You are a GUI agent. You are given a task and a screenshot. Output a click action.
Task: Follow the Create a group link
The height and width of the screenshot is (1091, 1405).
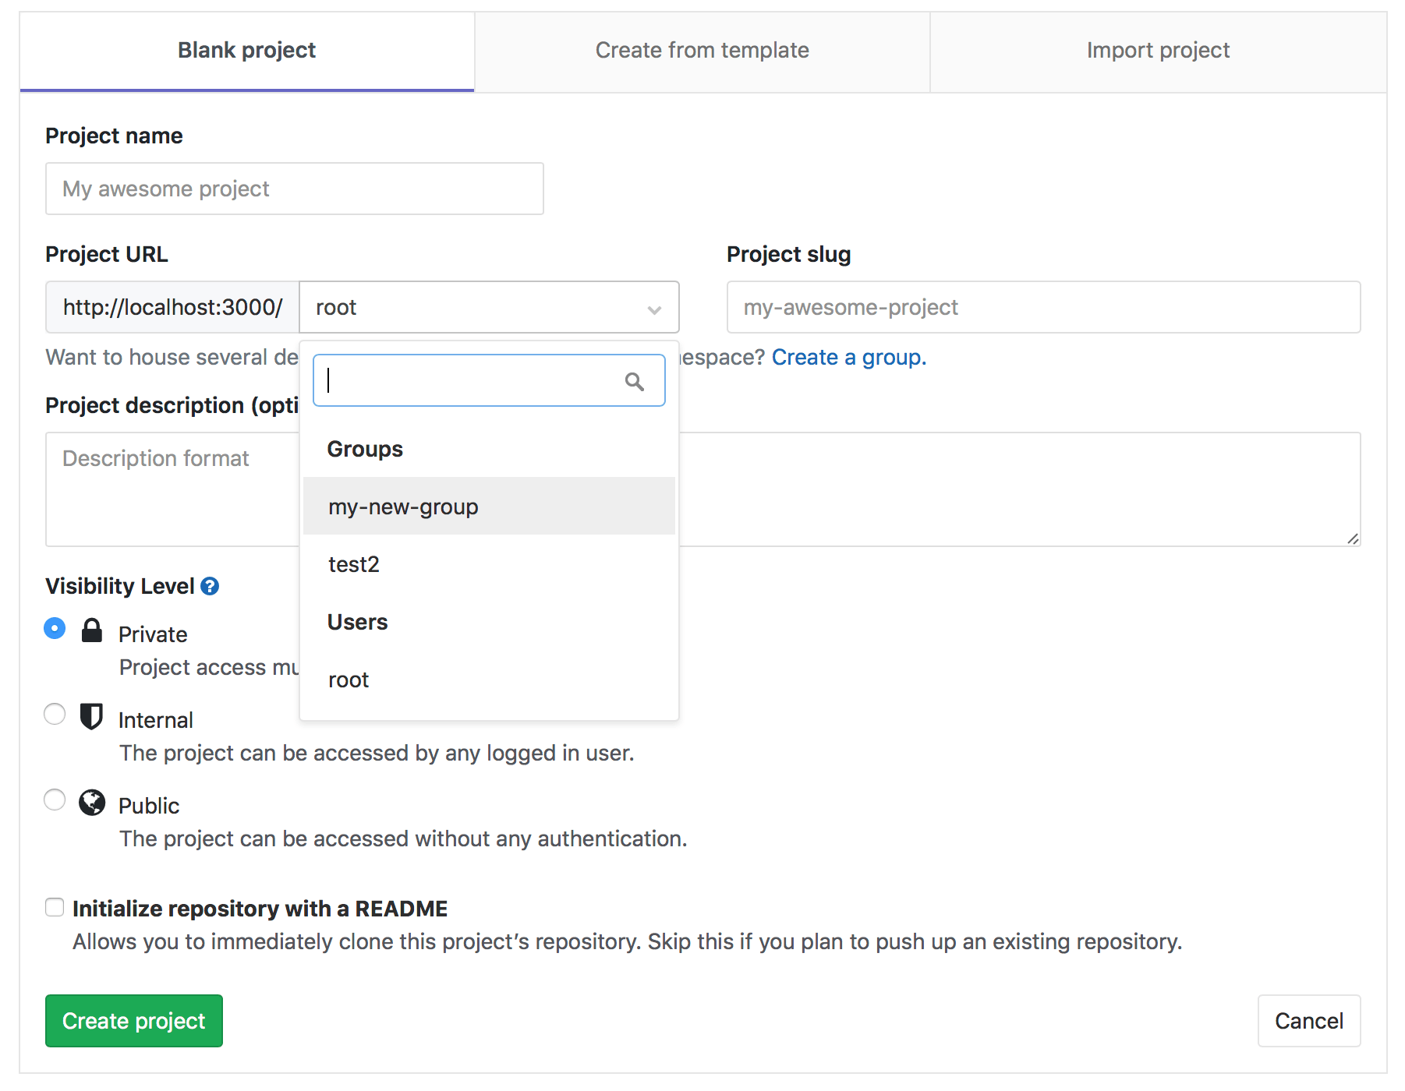tap(848, 357)
